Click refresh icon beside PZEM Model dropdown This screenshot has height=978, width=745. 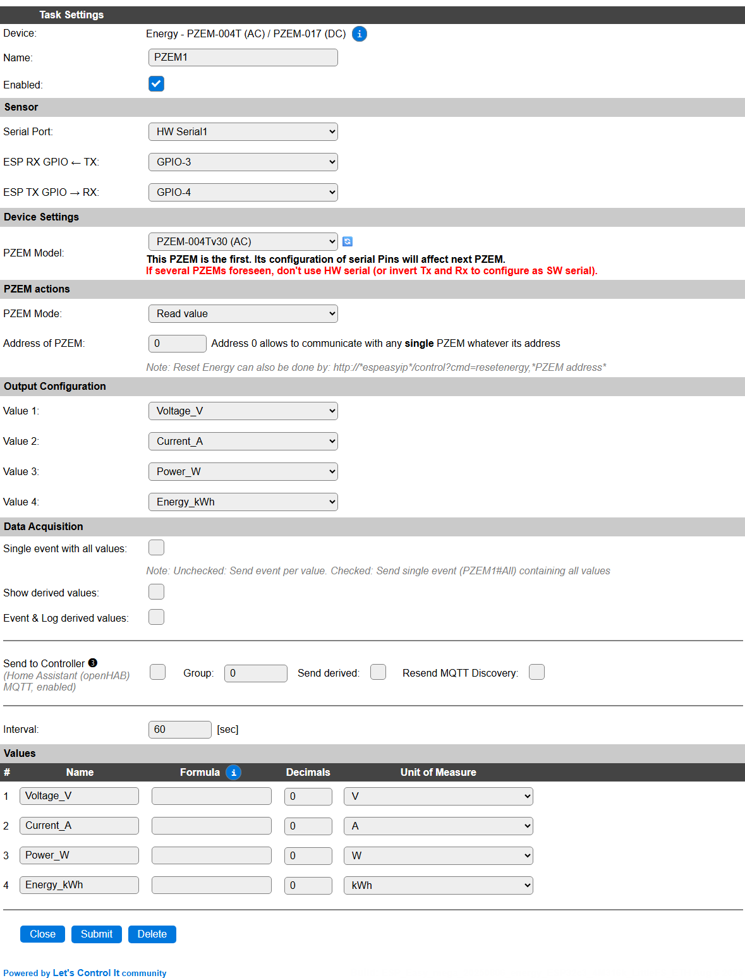point(348,241)
